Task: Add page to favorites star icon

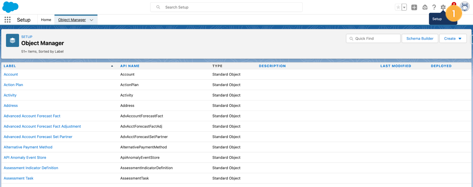Action: coord(398,7)
